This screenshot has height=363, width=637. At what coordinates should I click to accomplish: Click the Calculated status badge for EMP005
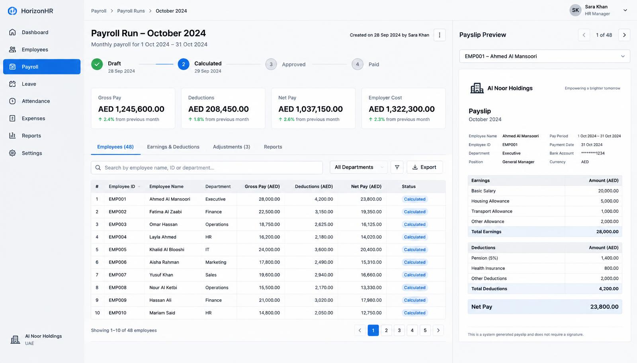(x=414, y=250)
